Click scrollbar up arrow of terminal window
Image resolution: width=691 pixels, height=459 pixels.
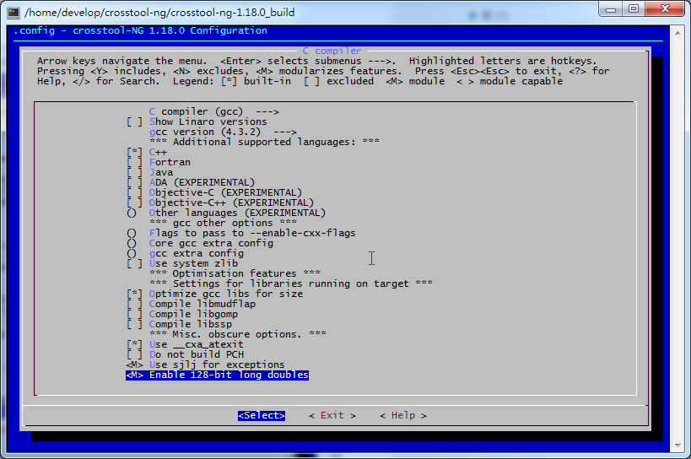click(678, 33)
